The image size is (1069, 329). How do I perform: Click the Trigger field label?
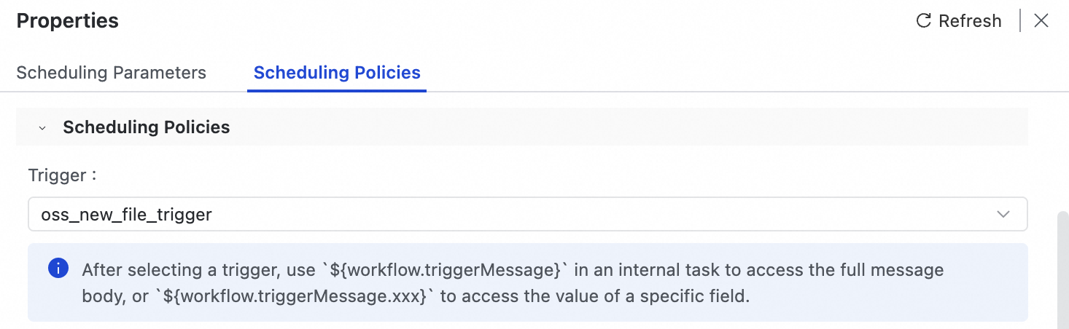point(62,175)
